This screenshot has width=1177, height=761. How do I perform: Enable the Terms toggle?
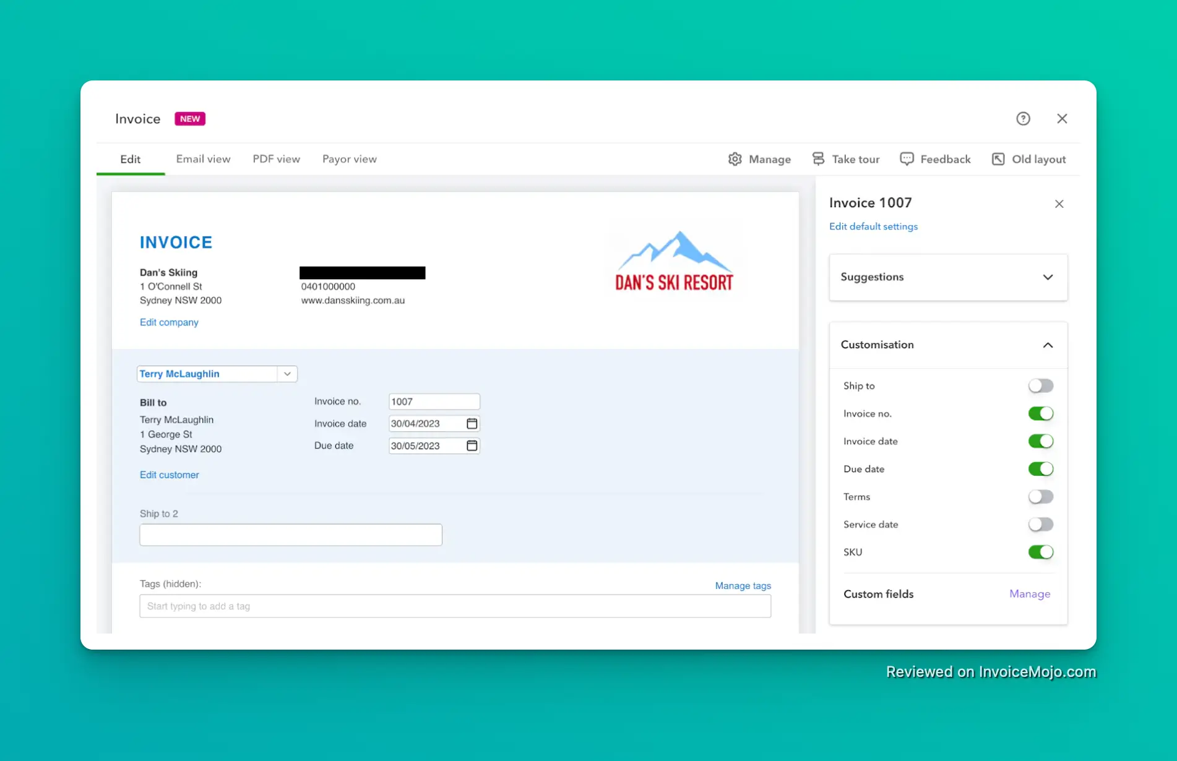pyautogui.click(x=1040, y=496)
